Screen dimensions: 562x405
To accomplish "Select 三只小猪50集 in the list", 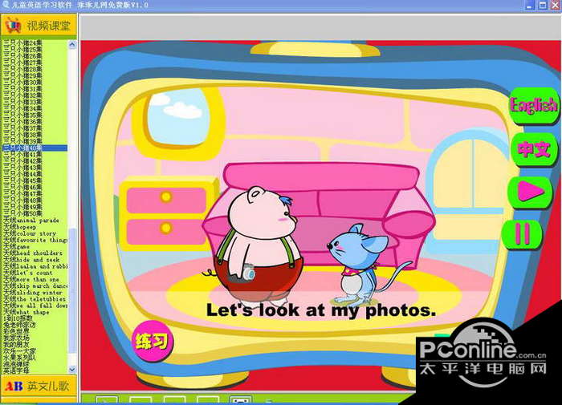I will 22,214.
